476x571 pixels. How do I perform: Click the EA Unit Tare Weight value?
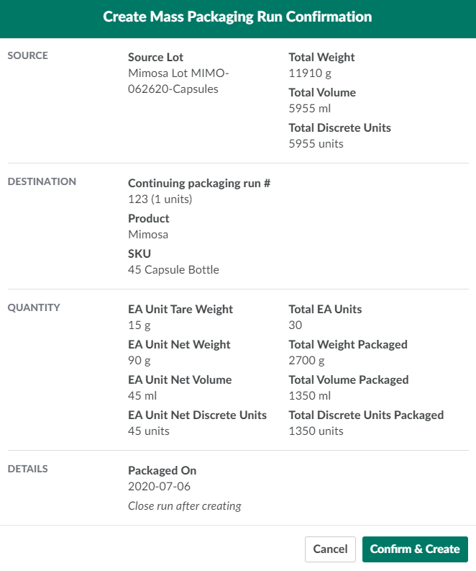click(139, 325)
